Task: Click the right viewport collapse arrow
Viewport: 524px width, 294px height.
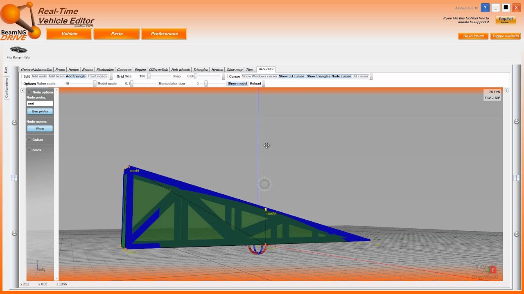Action: 506,91
